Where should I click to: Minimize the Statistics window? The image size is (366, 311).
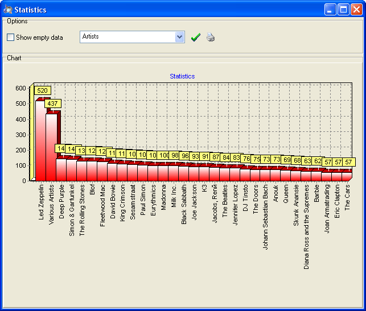coord(330,10)
